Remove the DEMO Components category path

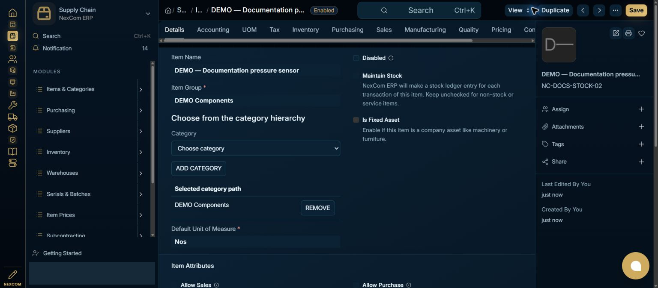coord(318,208)
